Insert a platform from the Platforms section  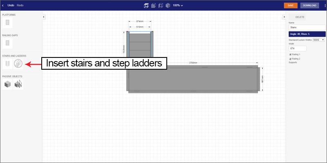8,23
